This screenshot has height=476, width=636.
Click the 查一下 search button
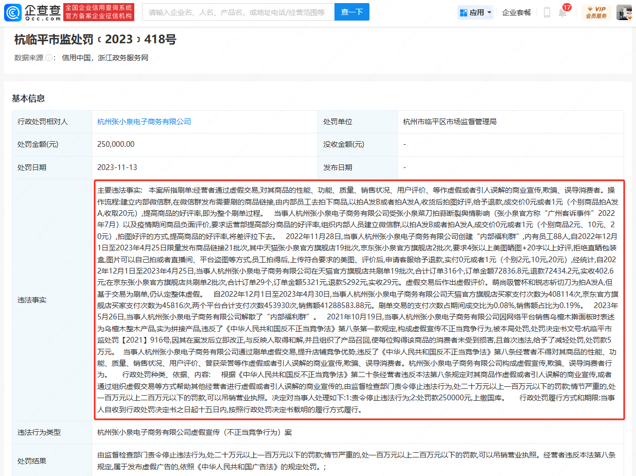352,12
